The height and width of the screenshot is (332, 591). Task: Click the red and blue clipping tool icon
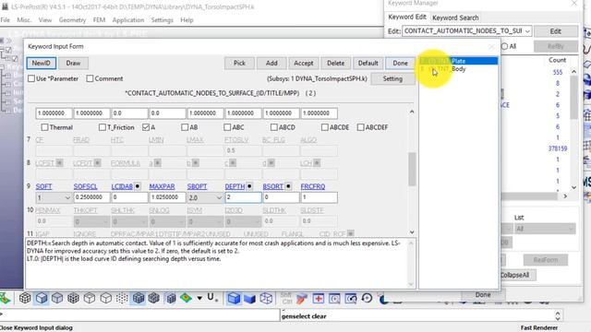tap(302, 298)
